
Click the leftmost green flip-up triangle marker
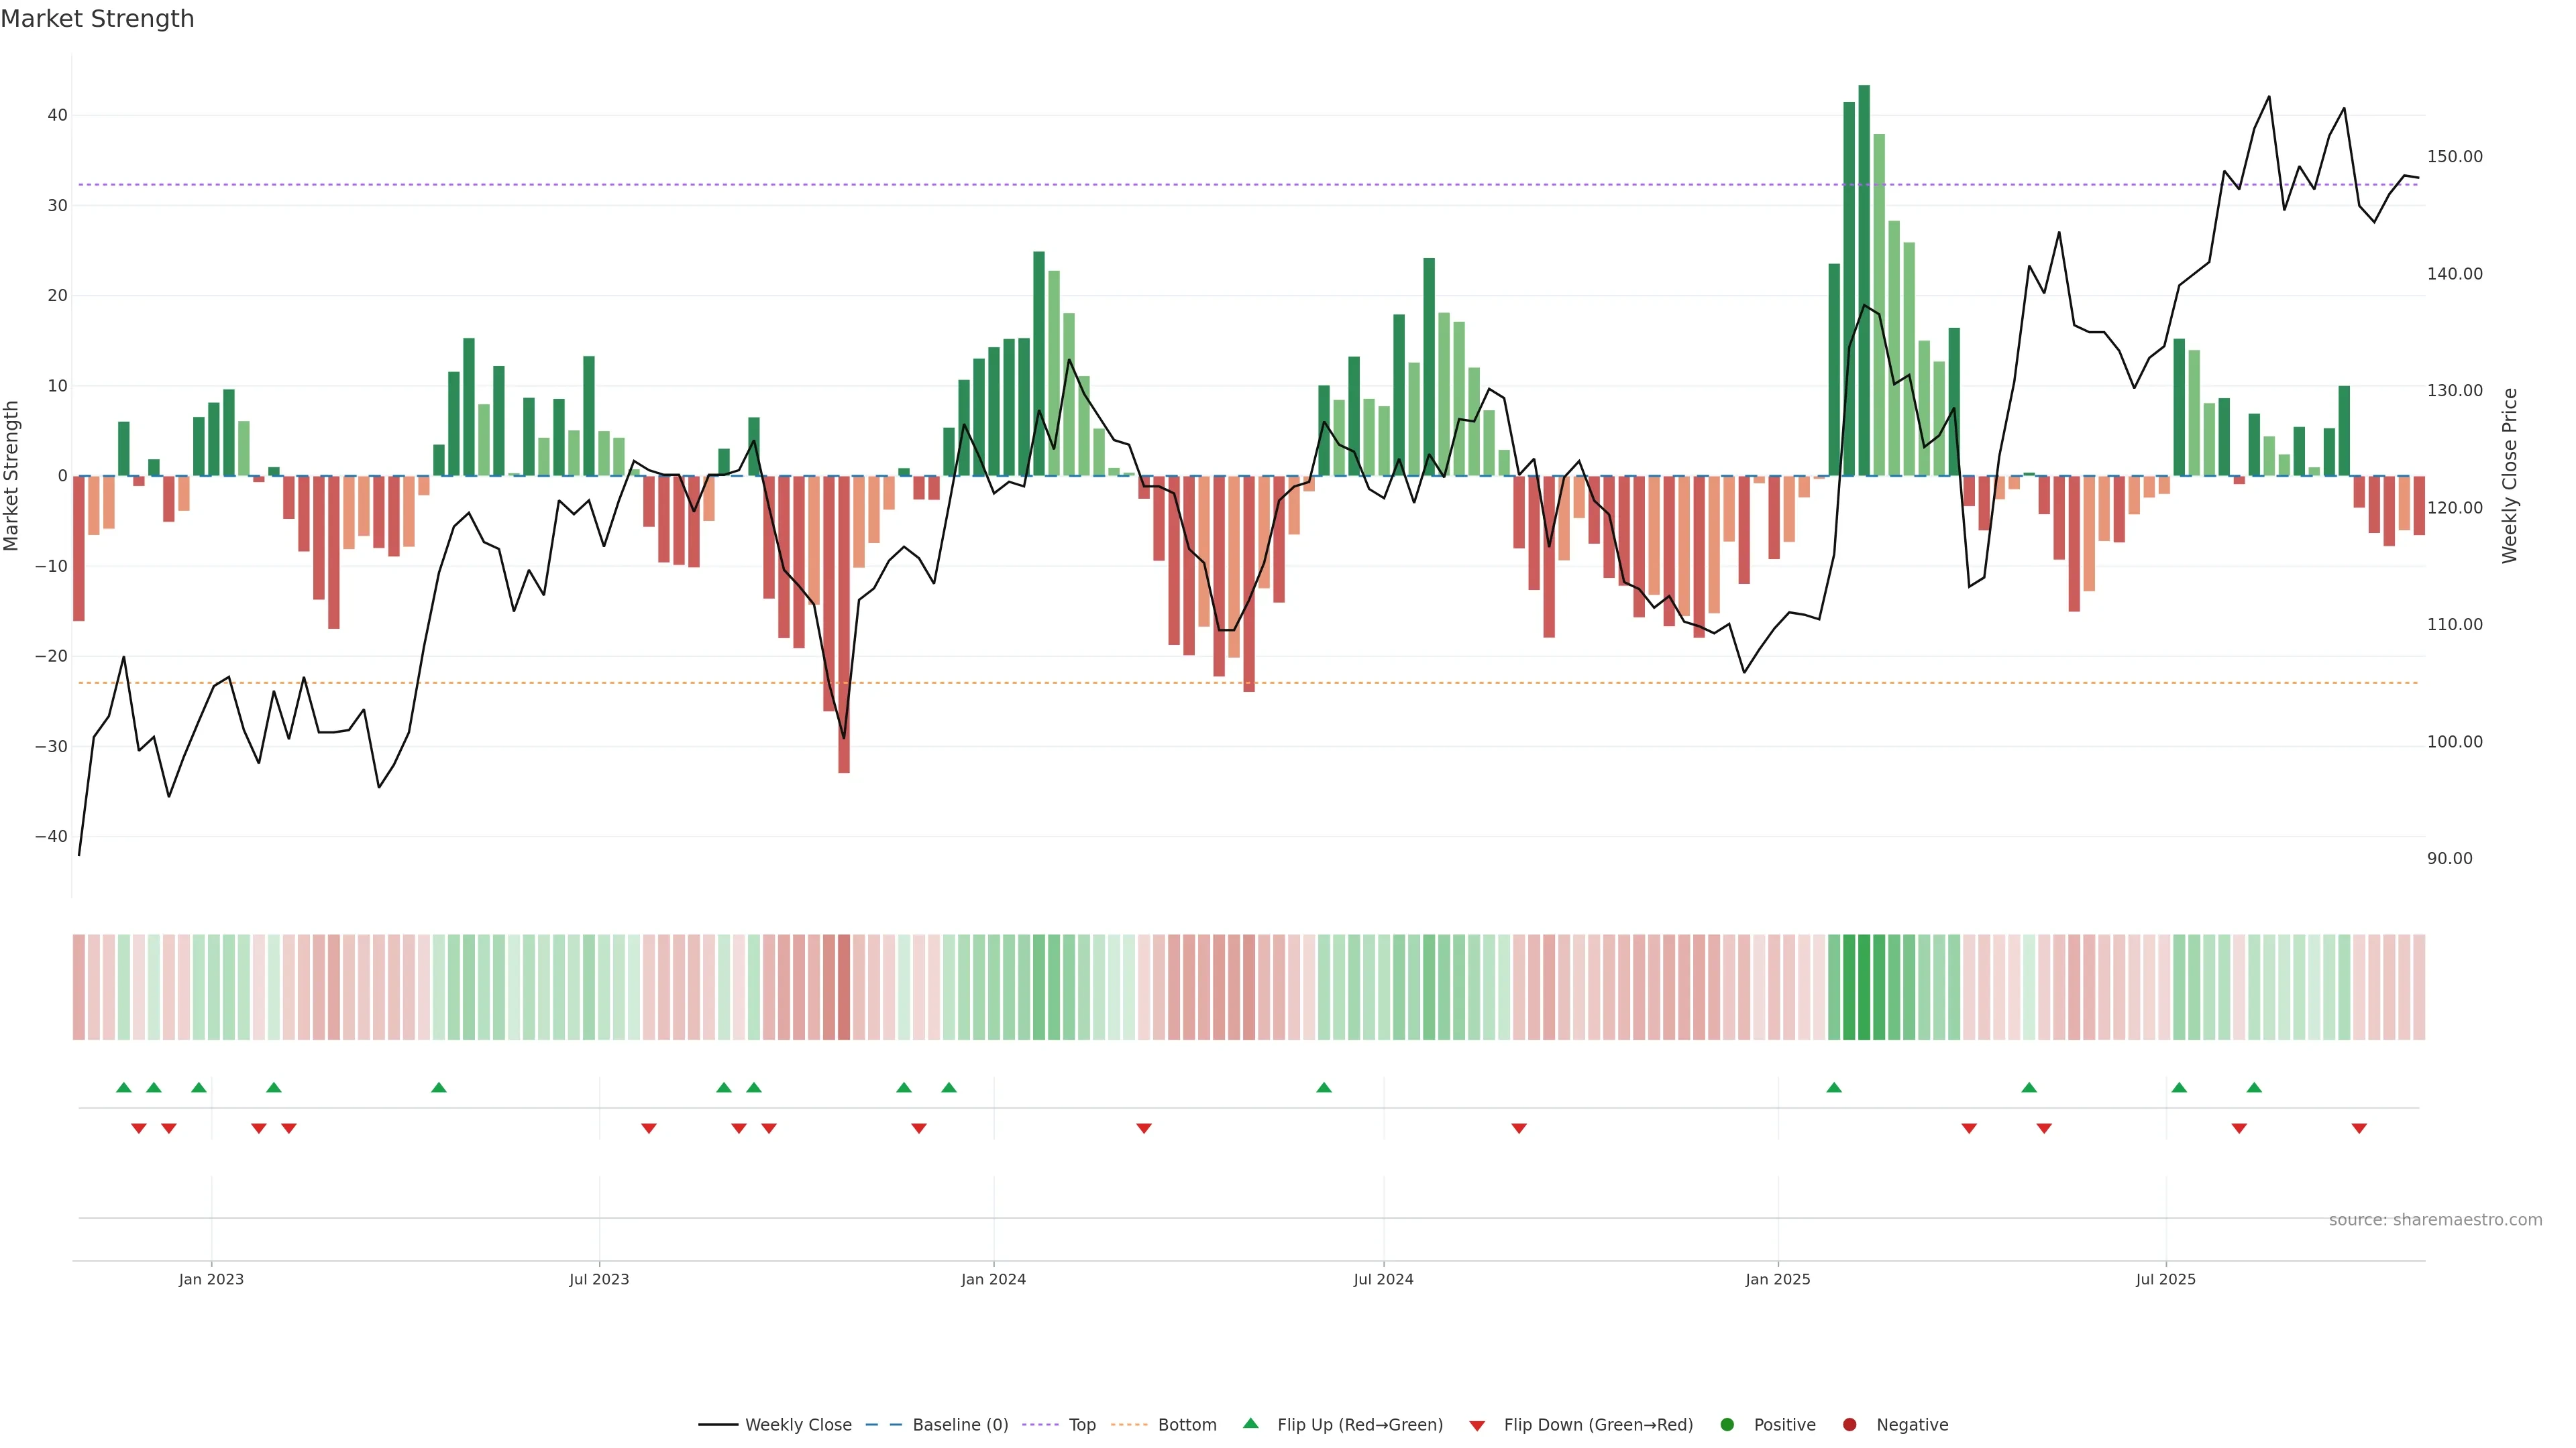coord(124,1087)
